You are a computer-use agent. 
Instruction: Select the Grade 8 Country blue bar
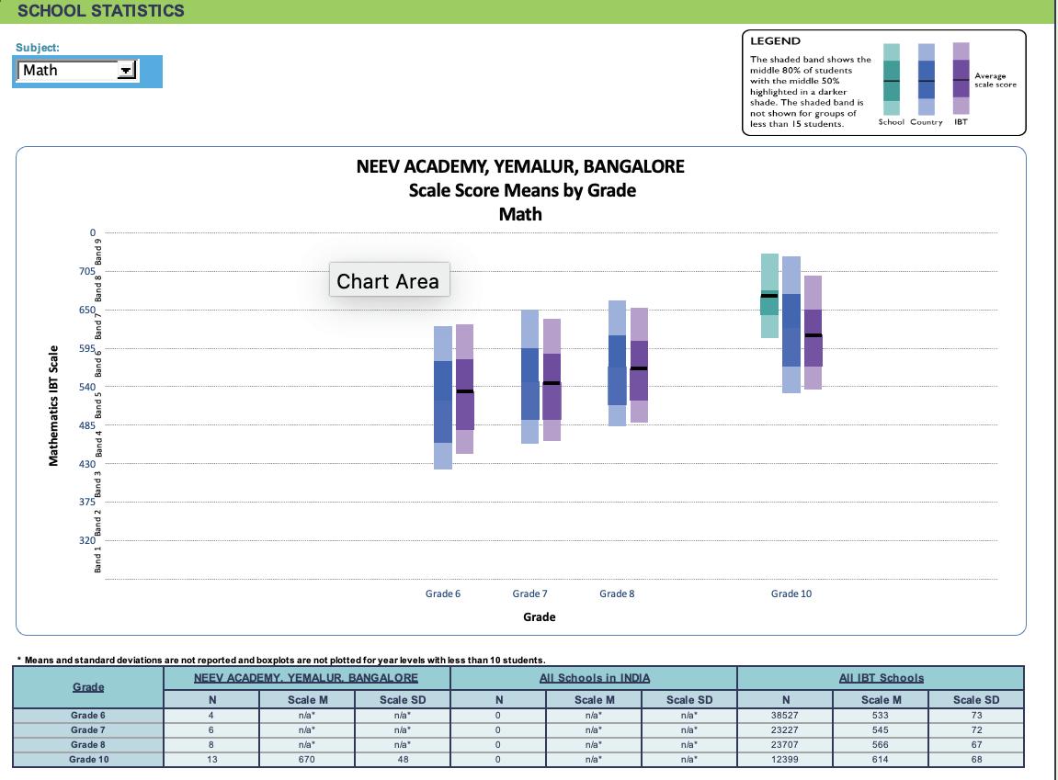pyautogui.click(x=617, y=364)
